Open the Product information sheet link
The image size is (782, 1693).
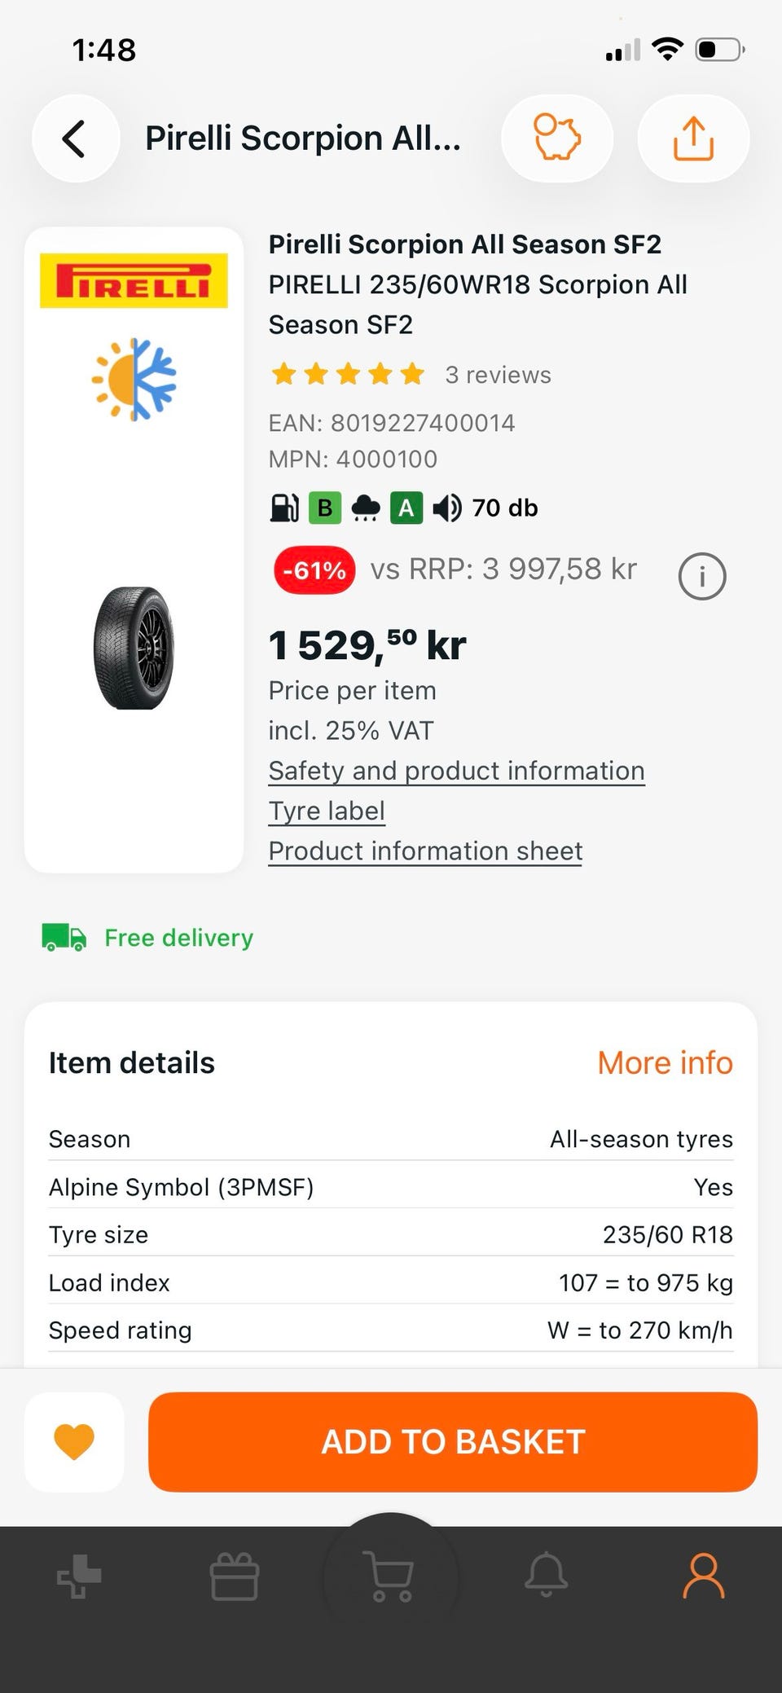click(x=425, y=851)
